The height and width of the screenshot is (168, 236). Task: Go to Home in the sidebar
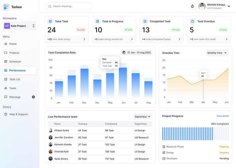coord(20,44)
